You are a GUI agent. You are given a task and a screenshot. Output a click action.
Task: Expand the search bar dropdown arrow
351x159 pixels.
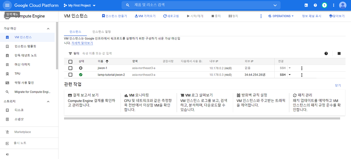click(x=275, y=5)
